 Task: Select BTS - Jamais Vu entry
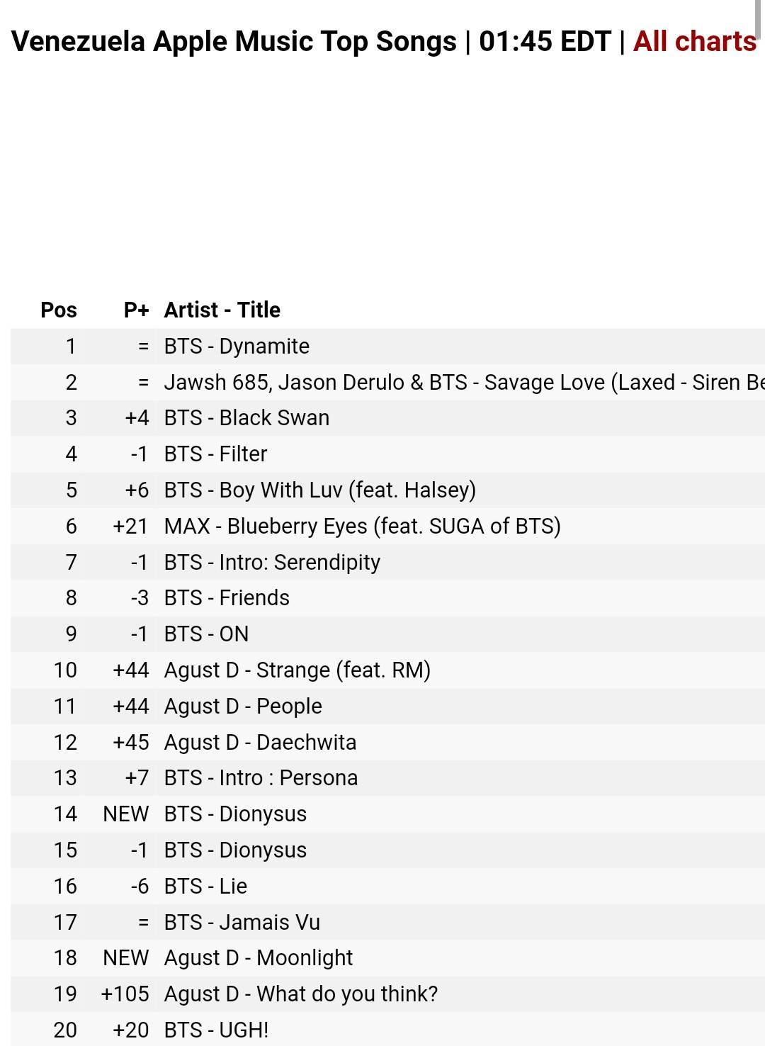387,922
